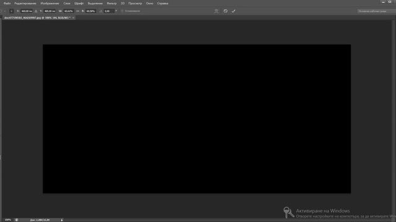
Task: Open the Шрифт menu
Action: [79, 4]
